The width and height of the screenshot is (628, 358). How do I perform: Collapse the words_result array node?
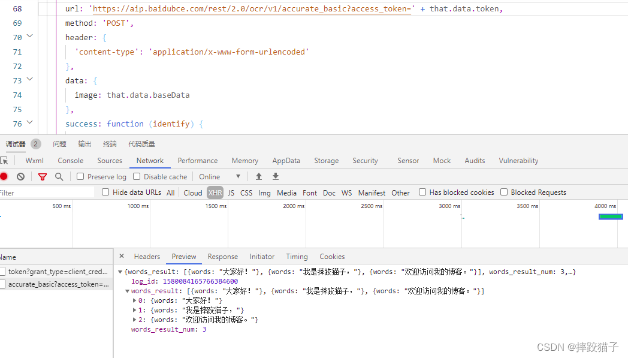pos(128,291)
